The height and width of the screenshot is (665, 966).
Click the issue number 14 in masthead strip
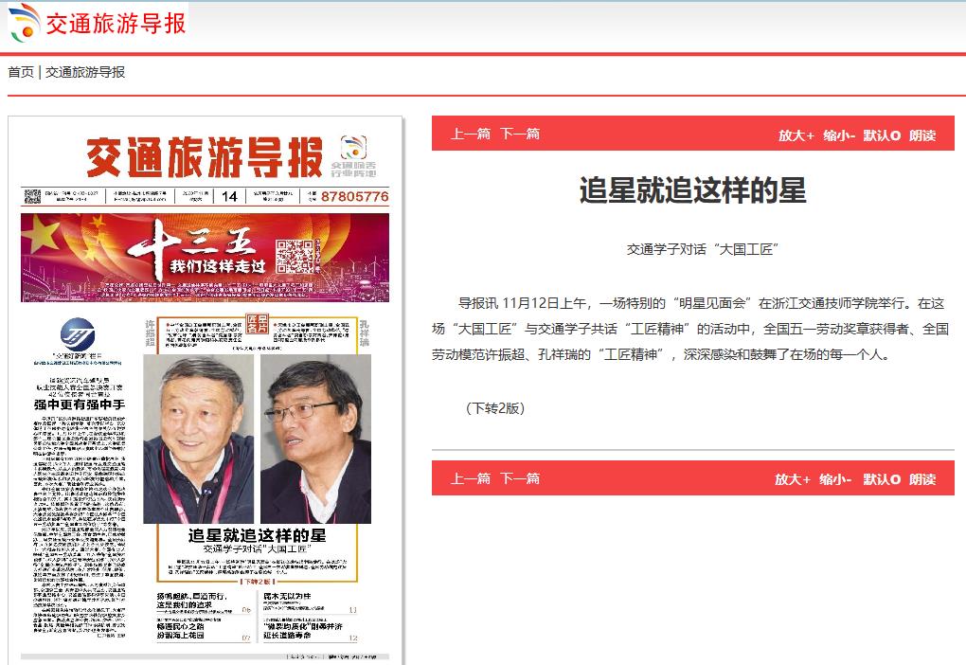coord(230,197)
